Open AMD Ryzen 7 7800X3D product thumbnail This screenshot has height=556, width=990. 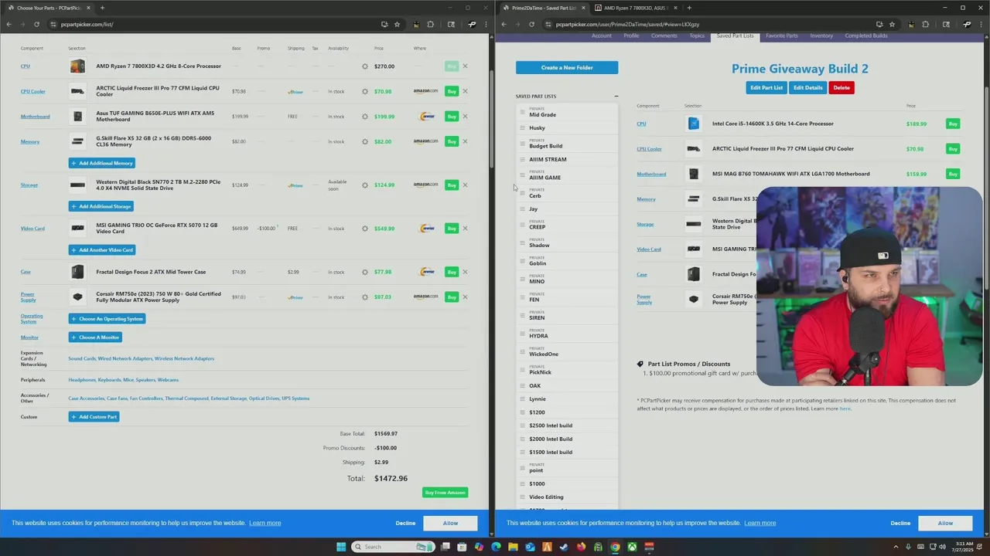pyautogui.click(x=77, y=66)
